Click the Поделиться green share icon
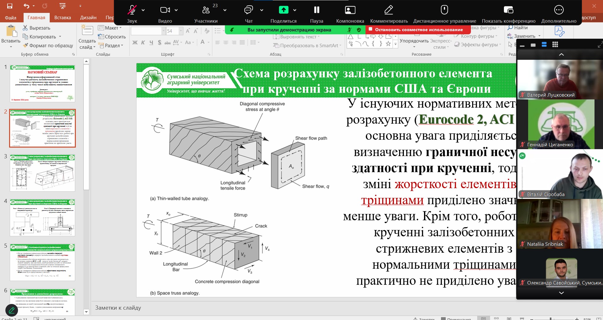Viewport: 603px width, 320px height. 283,10
